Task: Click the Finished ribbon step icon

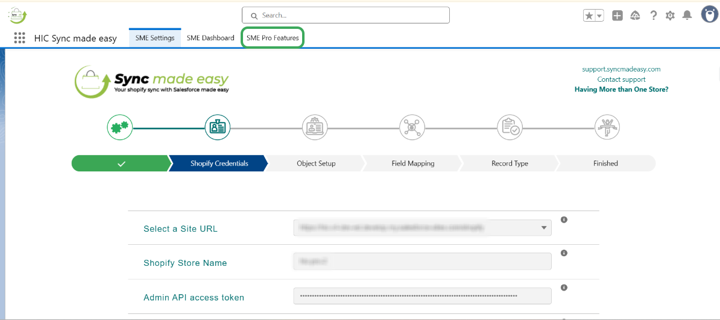Action: (x=607, y=126)
